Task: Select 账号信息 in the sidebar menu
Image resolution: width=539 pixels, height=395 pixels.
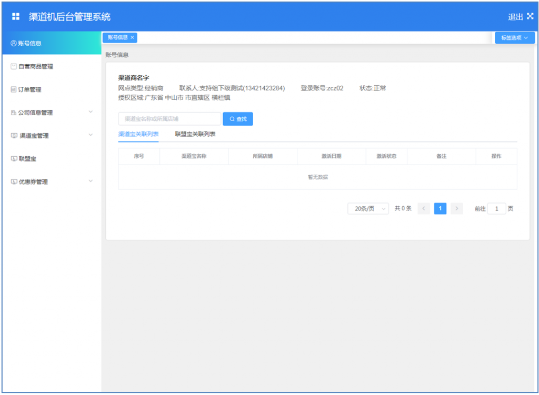Action: click(x=52, y=43)
